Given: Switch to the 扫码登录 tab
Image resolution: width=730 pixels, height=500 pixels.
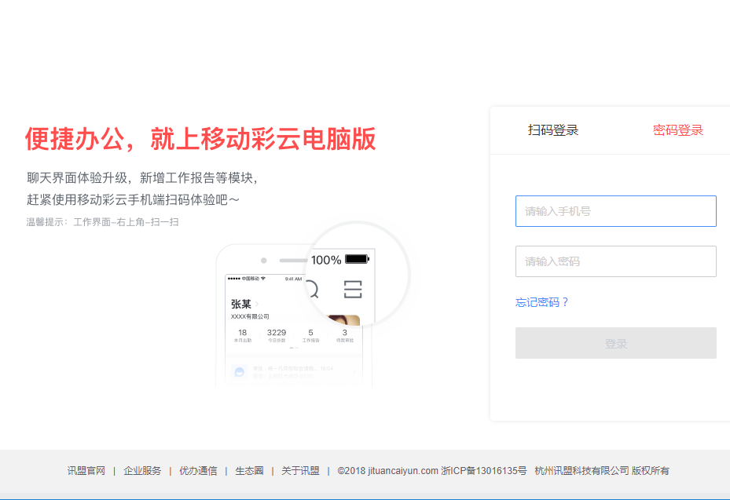Looking at the screenshot, I should coord(553,130).
